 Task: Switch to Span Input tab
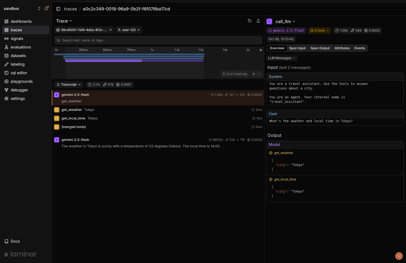297,48
